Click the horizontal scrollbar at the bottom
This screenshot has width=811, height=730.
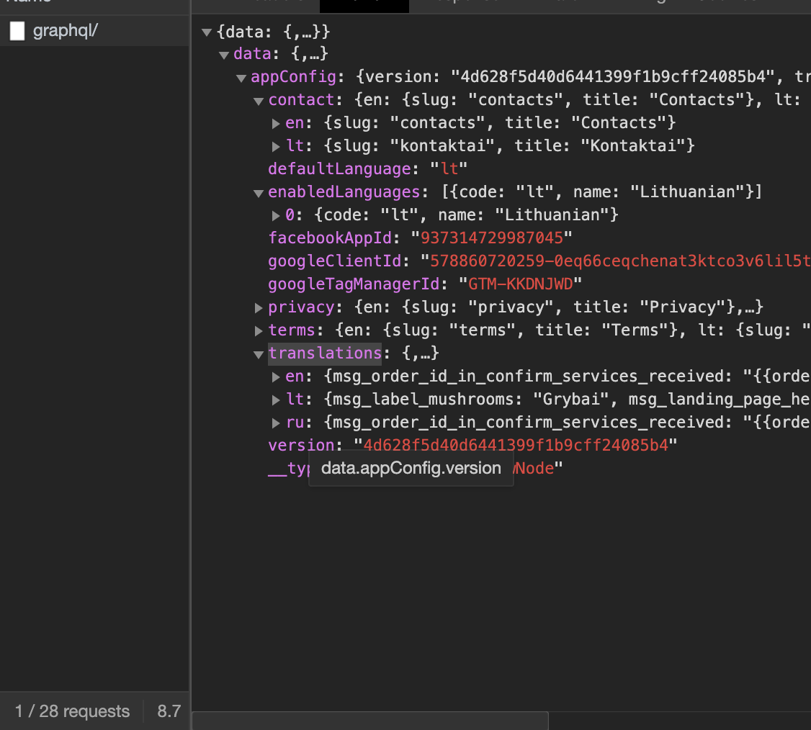[x=370, y=721]
